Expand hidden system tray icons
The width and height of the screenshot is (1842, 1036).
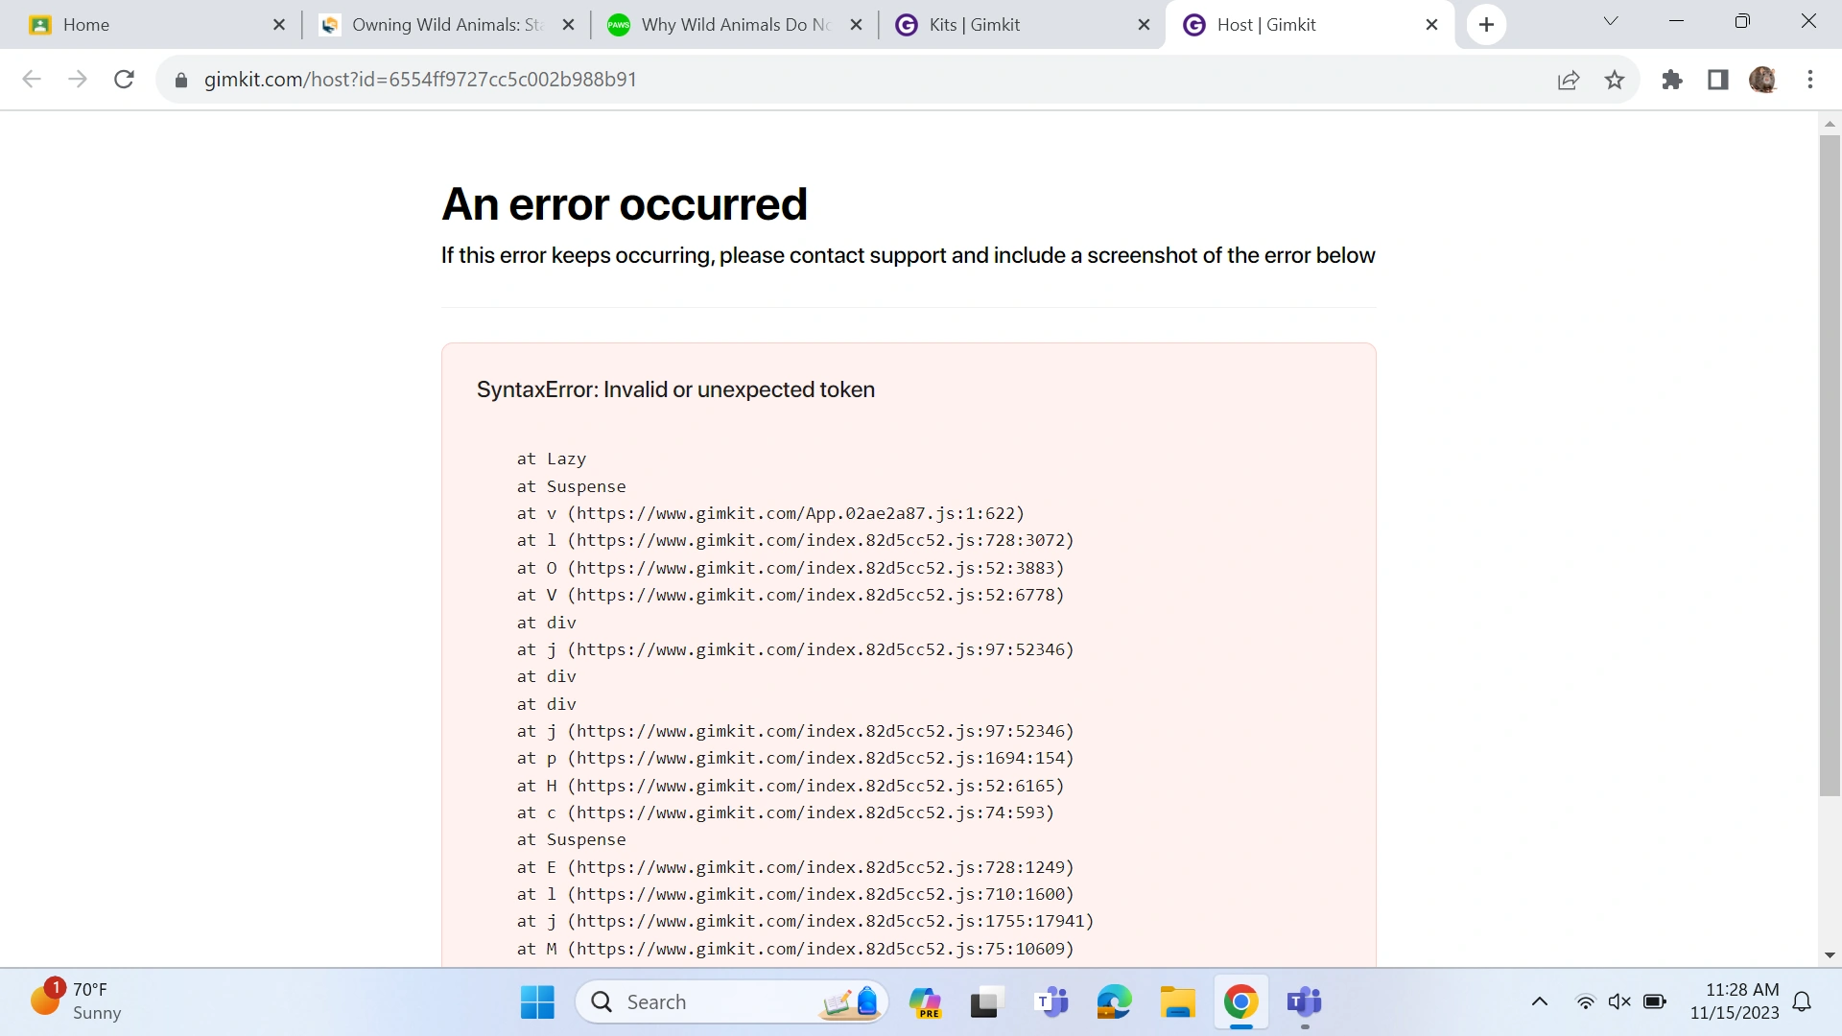pyautogui.click(x=1540, y=1001)
